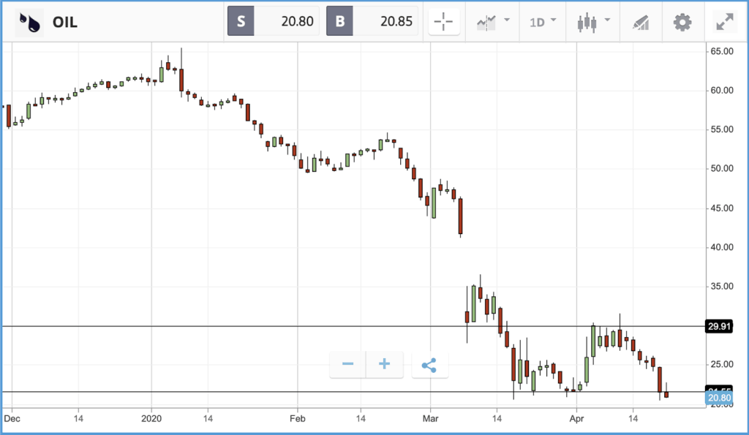Expand the 1D timeframe dropdown
The width and height of the screenshot is (749, 435).
point(543,22)
